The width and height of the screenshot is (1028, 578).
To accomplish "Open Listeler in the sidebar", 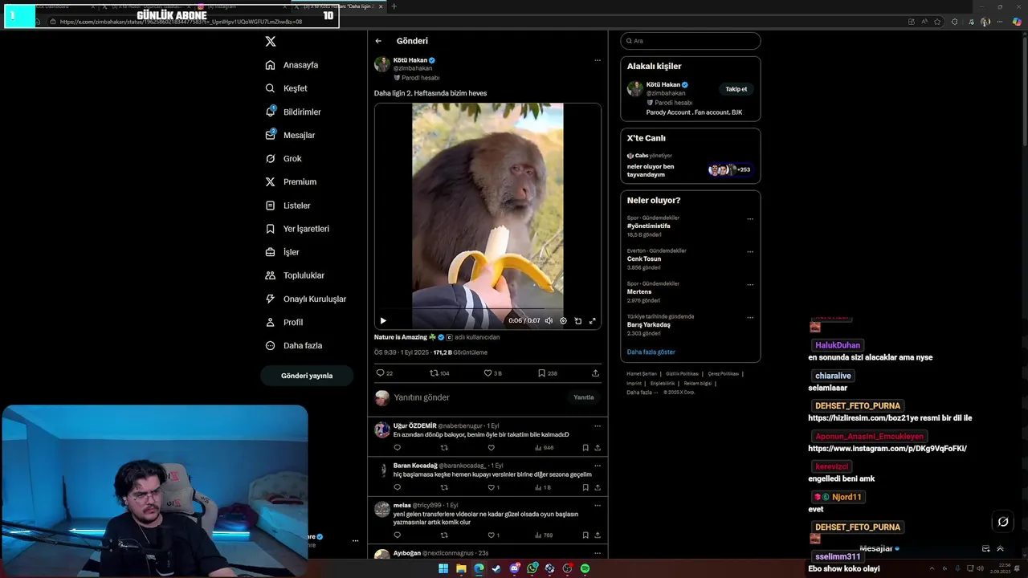I will point(288,206).
